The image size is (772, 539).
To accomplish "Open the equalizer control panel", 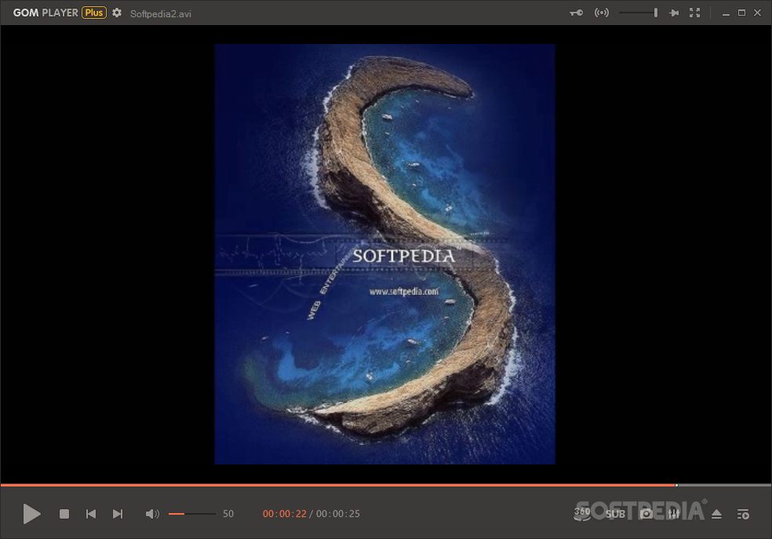I will pyautogui.click(x=674, y=514).
